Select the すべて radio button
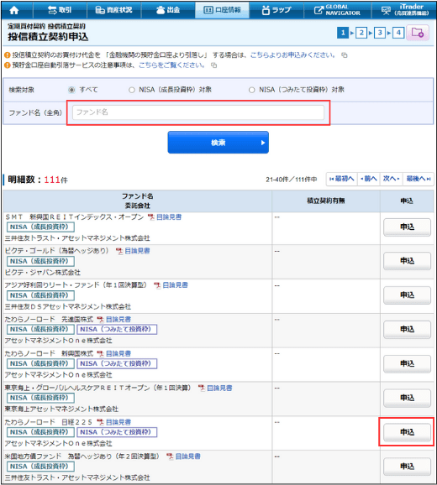Viewport: 437px width, 485px height. tap(71, 90)
